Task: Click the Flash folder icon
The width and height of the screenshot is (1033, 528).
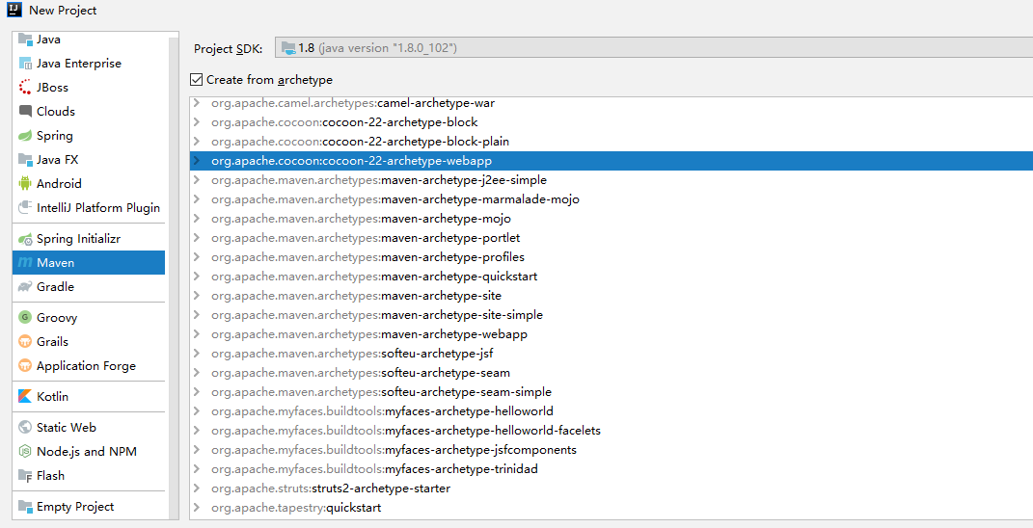Action: click(x=25, y=475)
